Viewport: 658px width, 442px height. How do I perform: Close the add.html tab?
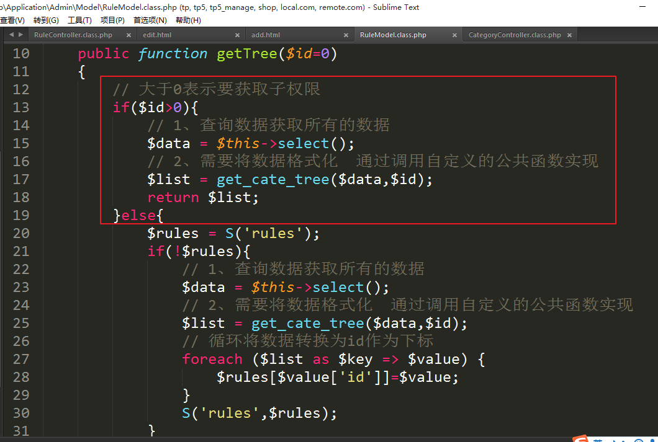tap(345, 35)
